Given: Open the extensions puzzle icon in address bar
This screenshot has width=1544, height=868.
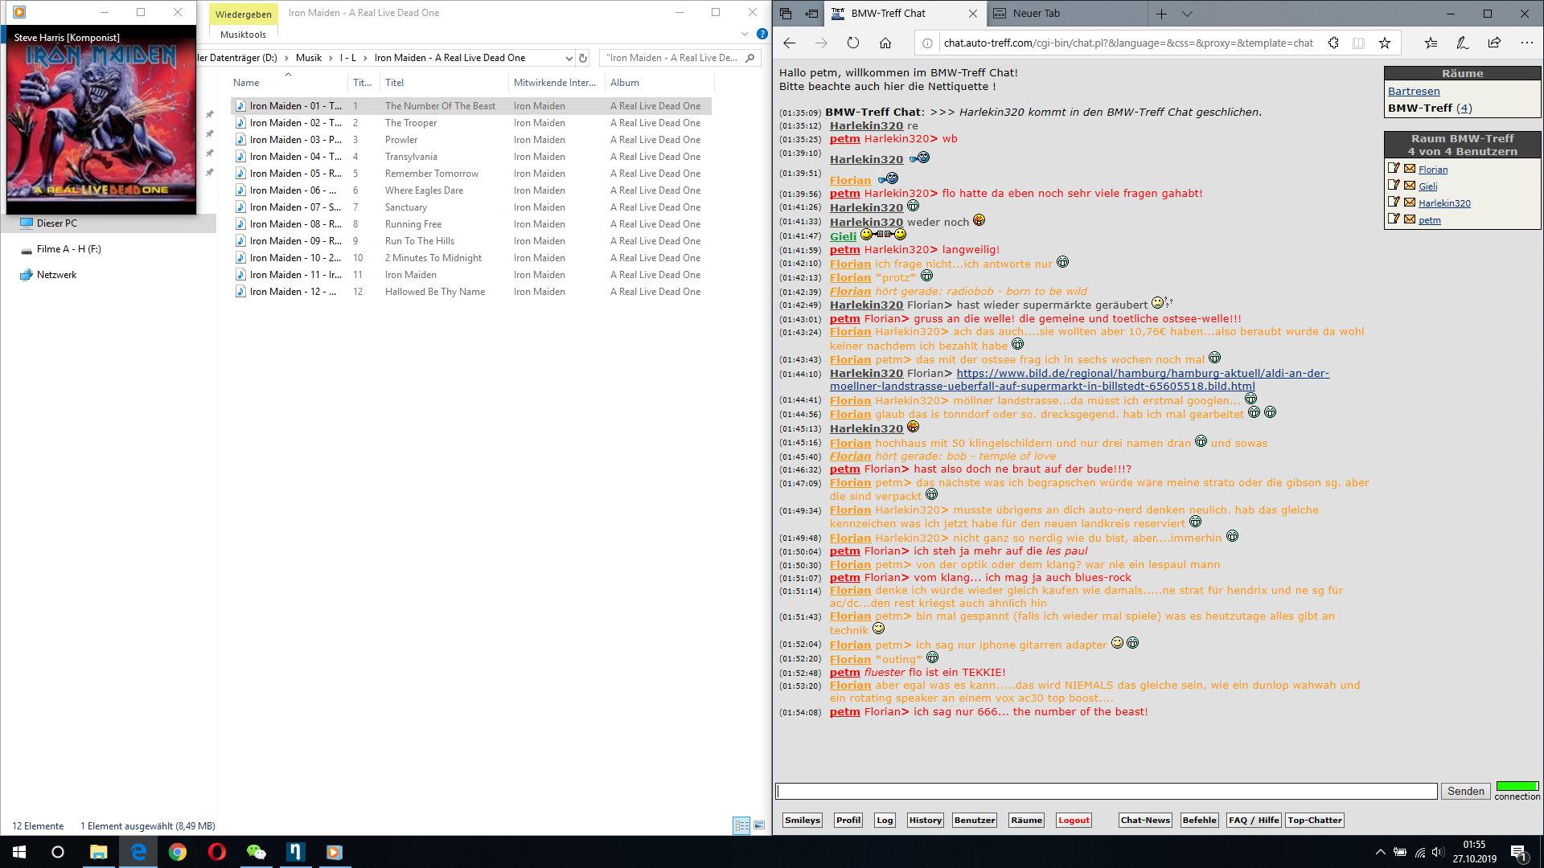Looking at the screenshot, I should coord(1333,43).
